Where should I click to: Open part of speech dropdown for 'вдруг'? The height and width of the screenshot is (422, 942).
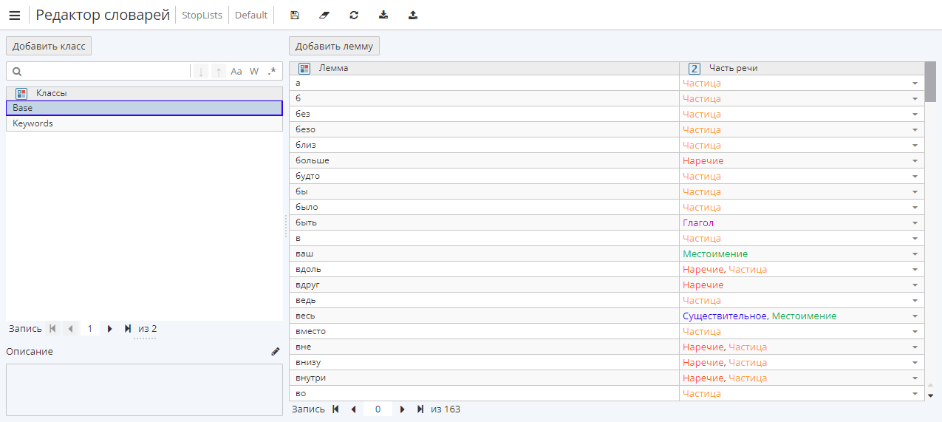pyautogui.click(x=915, y=285)
